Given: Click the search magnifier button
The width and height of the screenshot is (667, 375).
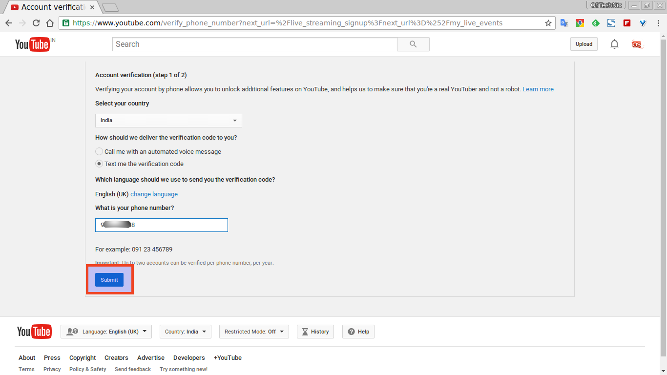Looking at the screenshot, I should (x=413, y=44).
